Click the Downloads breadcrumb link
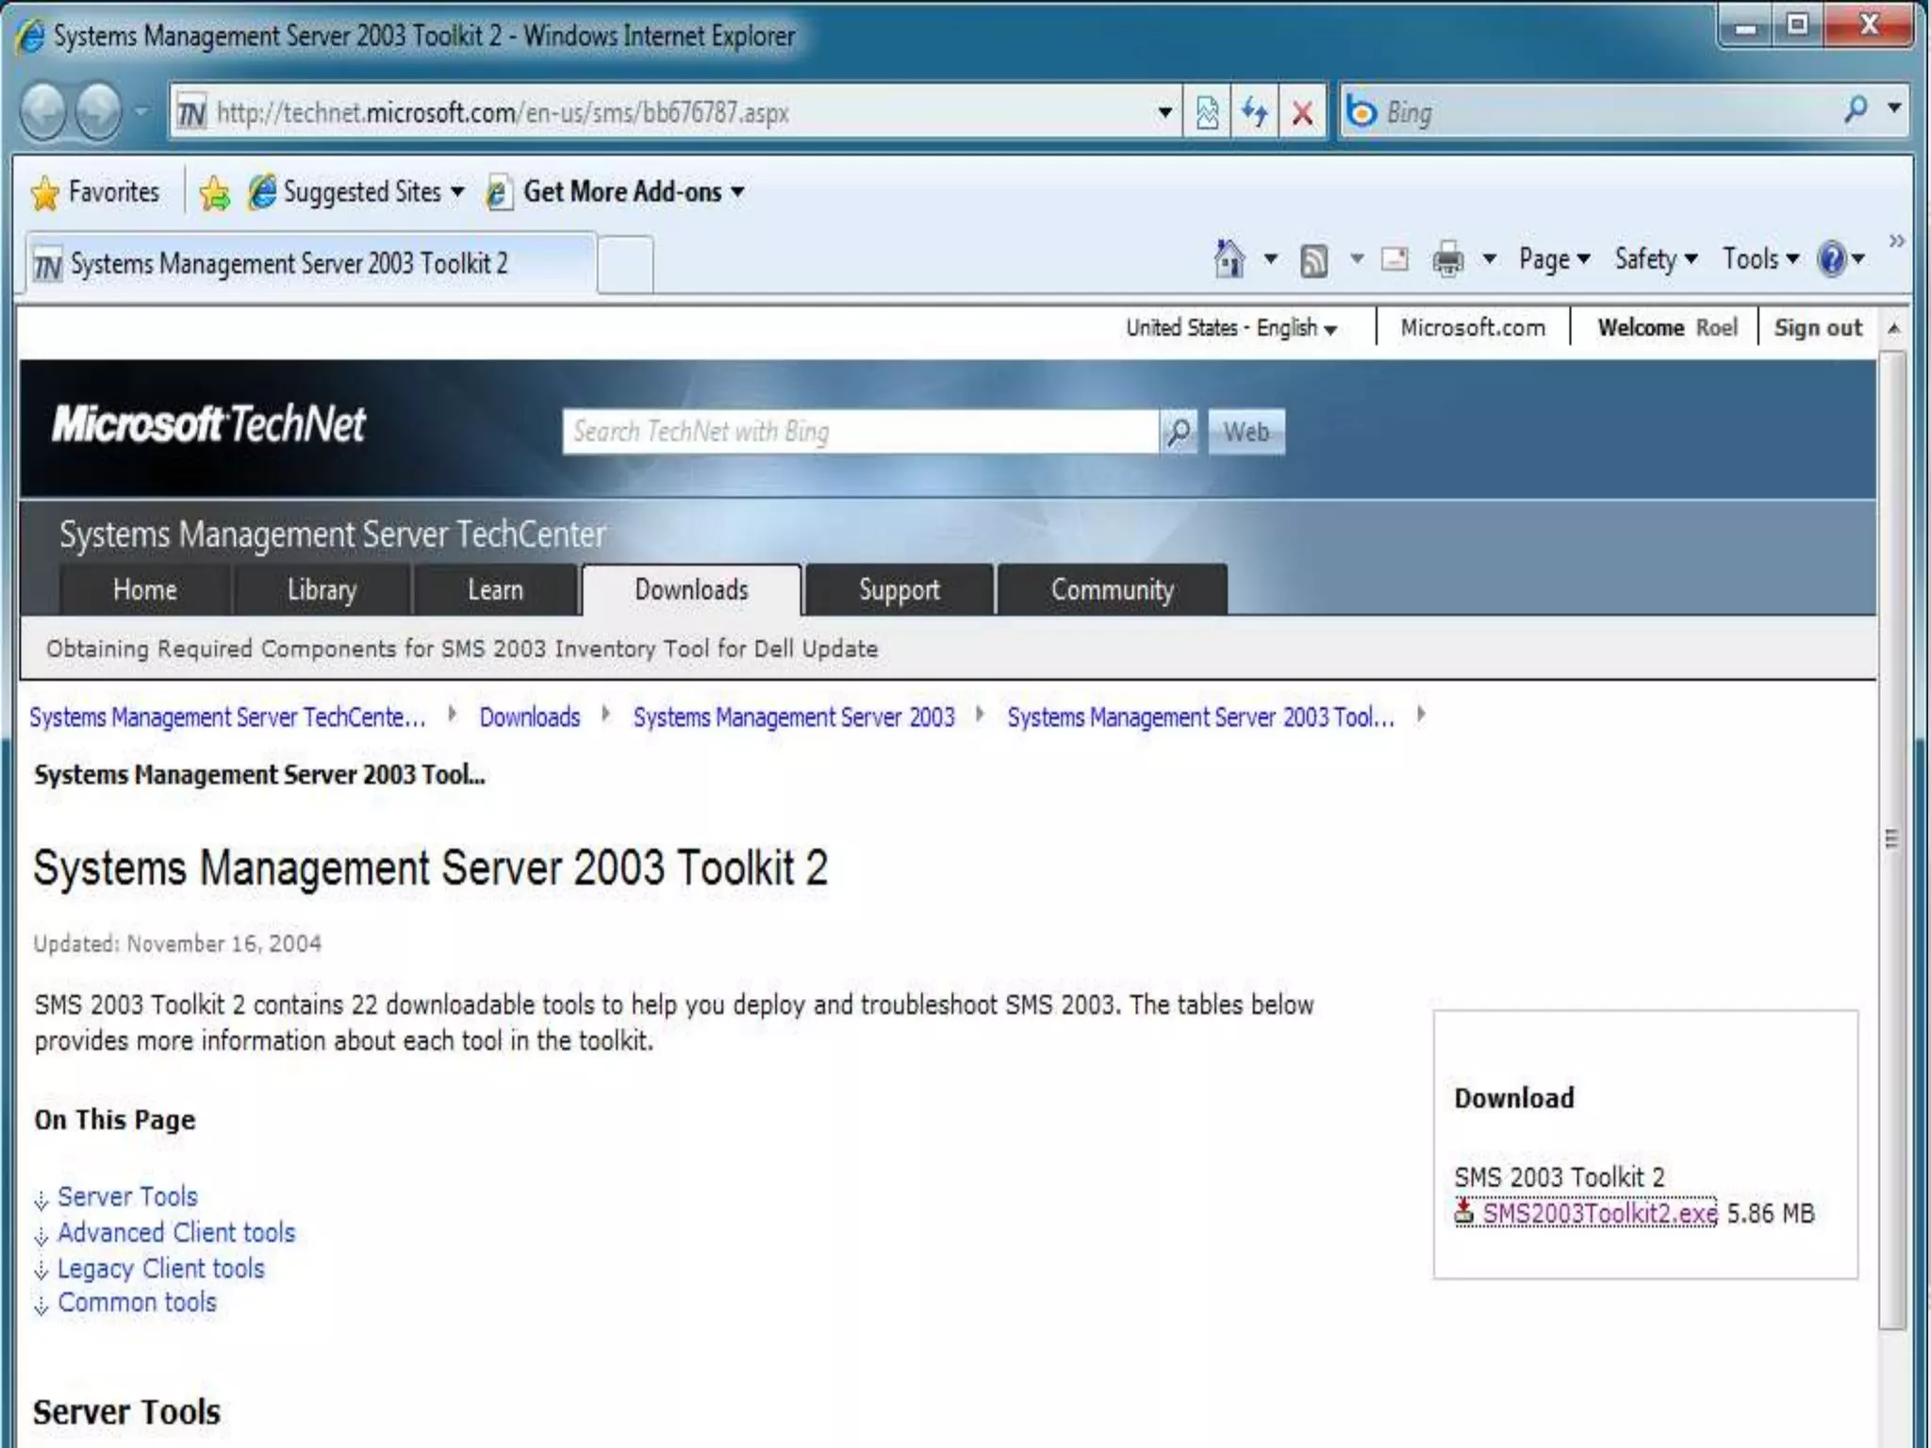 (x=530, y=717)
